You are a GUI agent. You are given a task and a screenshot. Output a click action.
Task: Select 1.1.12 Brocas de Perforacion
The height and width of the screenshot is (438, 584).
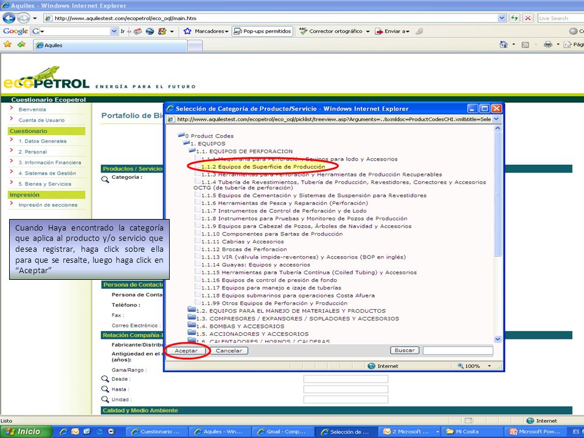244,249
